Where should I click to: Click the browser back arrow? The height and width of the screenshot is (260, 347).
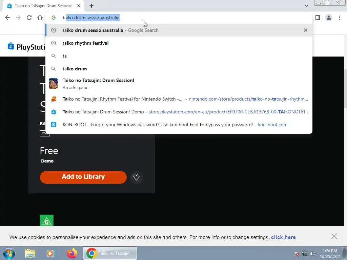tap(7, 18)
